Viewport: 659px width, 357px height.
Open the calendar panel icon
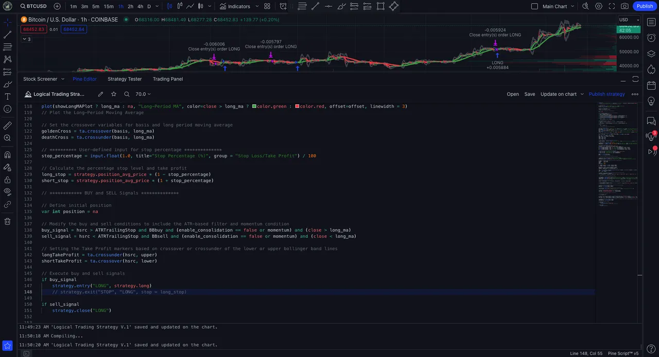(x=651, y=85)
